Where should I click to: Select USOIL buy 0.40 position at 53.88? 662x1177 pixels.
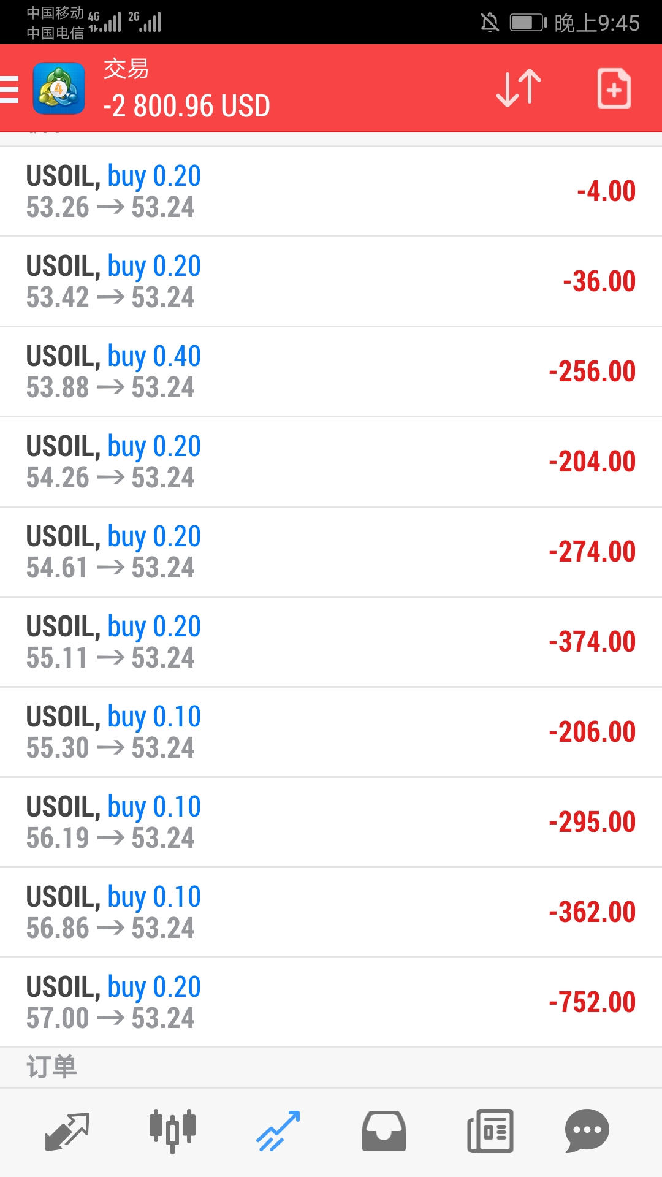point(331,371)
